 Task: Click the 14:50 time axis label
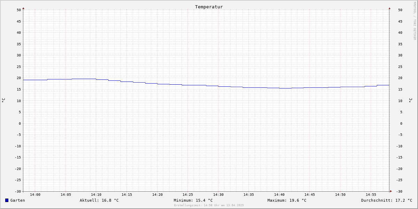click(340, 195)
